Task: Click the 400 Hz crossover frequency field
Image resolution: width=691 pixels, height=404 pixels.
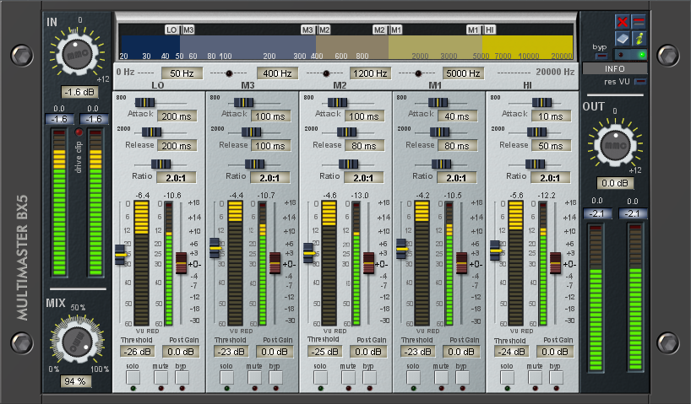Action: (x=277, y=73)
